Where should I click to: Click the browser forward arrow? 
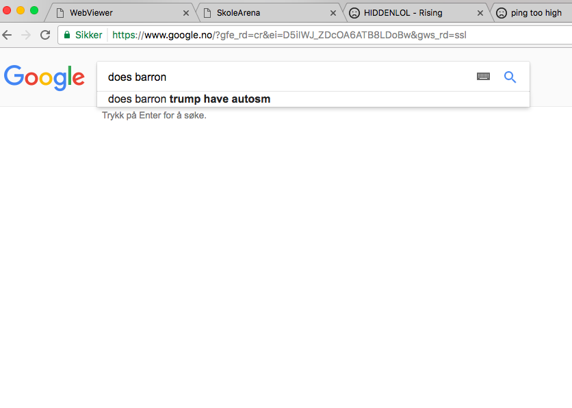pos(26,35)
